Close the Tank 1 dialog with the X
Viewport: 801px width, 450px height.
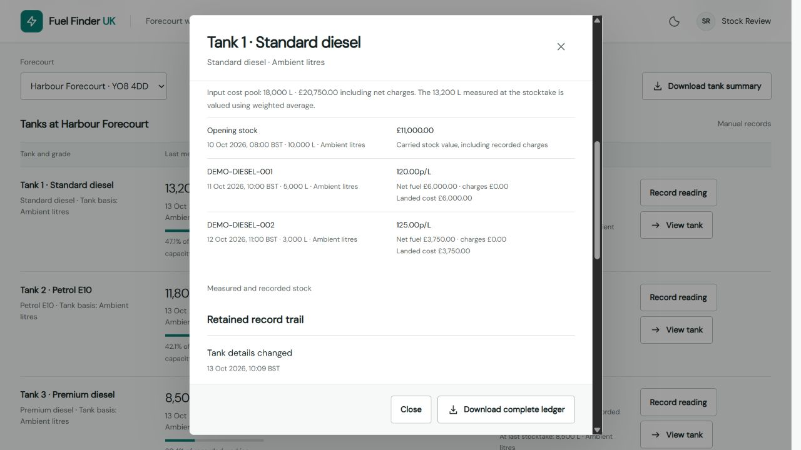pos(561,47)
